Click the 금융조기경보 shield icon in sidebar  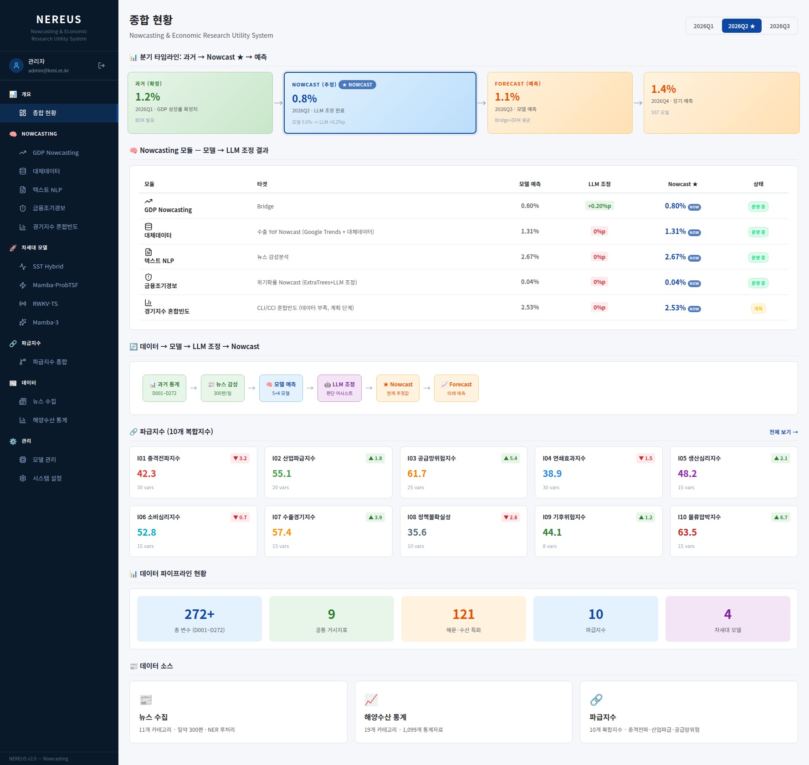[23, 208]
